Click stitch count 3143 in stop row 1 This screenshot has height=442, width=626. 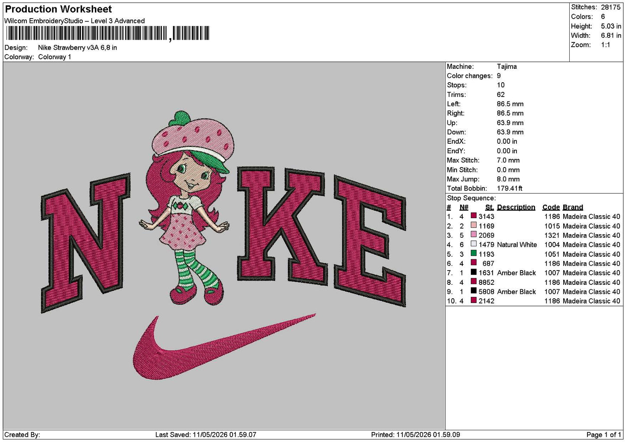[487, 216]
